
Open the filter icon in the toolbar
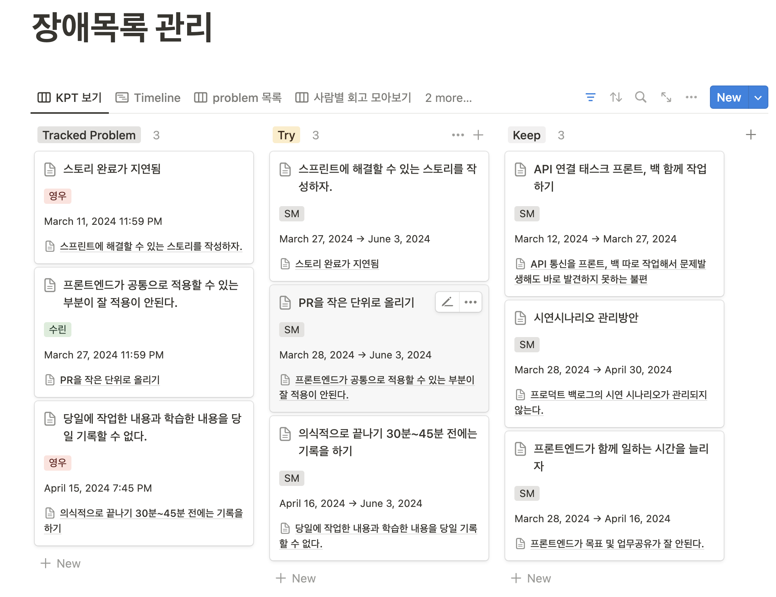[590, 97]
